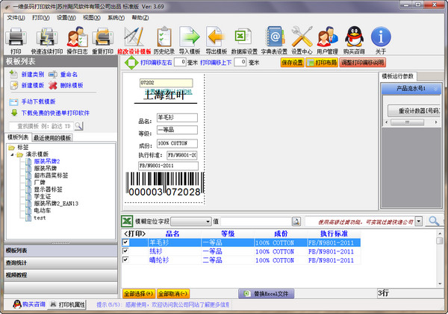
Task: Click 全部选择(+) button
Action: tap(139, 293)
